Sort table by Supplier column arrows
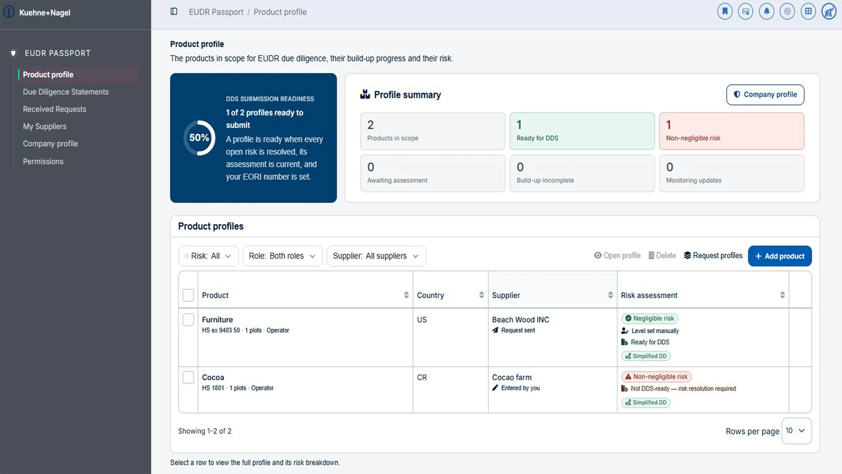 click(x=610, y=295)
